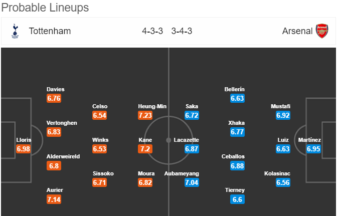Click Moura's 6.82 rating badge
The image size is (338, 216).
145,182
